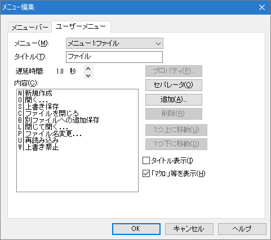Select the 上書き禁止 list entry
The width and height of the screenshot is (271, 240).
pyautogui.click(x=77, y=147)
